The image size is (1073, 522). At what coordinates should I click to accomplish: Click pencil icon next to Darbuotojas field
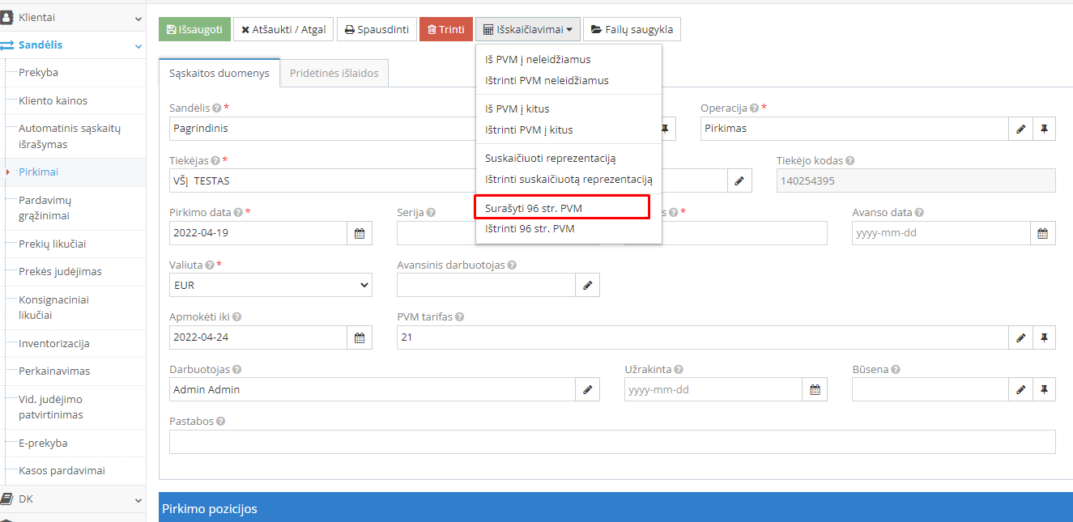[588, 389]
